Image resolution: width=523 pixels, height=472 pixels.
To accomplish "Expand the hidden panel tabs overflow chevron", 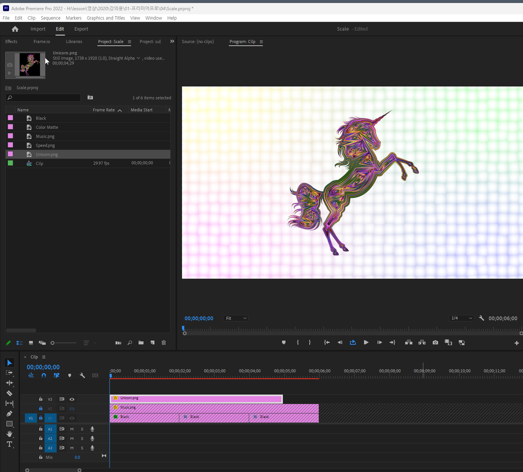I will pyautogui.click(x=172, y=42).
